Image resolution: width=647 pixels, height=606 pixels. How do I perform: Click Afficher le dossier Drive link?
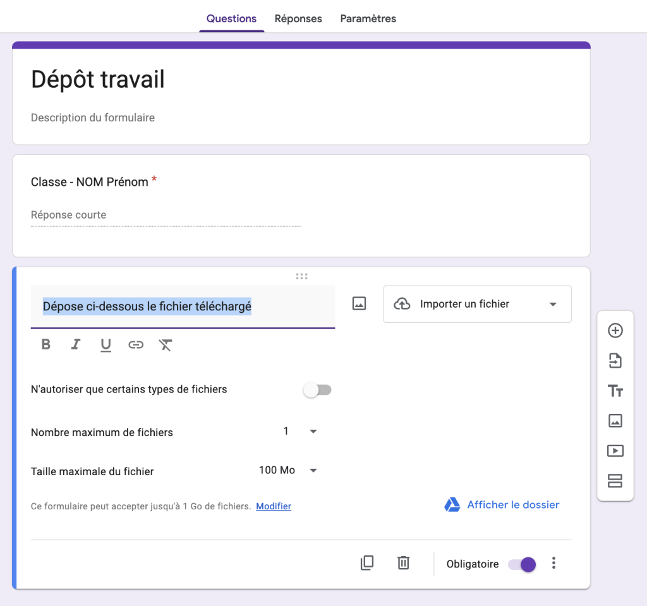click(x=502, y=505)
